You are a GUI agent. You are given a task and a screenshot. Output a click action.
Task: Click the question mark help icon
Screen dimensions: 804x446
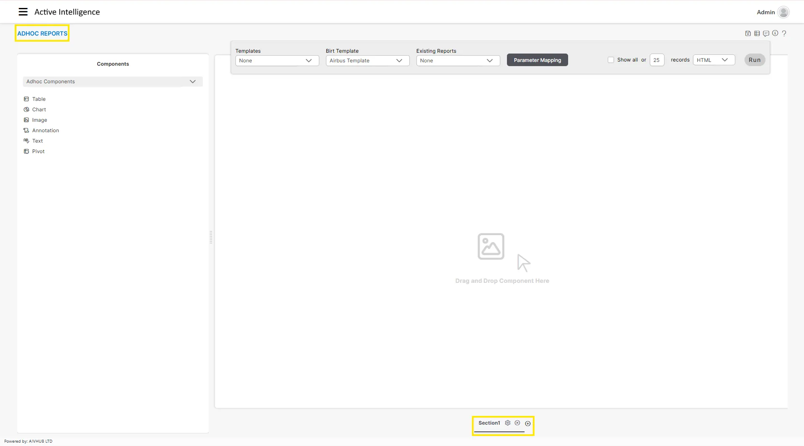(x=784, y=33)
